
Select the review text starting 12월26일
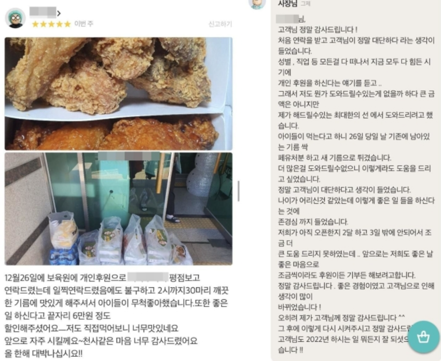pos(116,315)
